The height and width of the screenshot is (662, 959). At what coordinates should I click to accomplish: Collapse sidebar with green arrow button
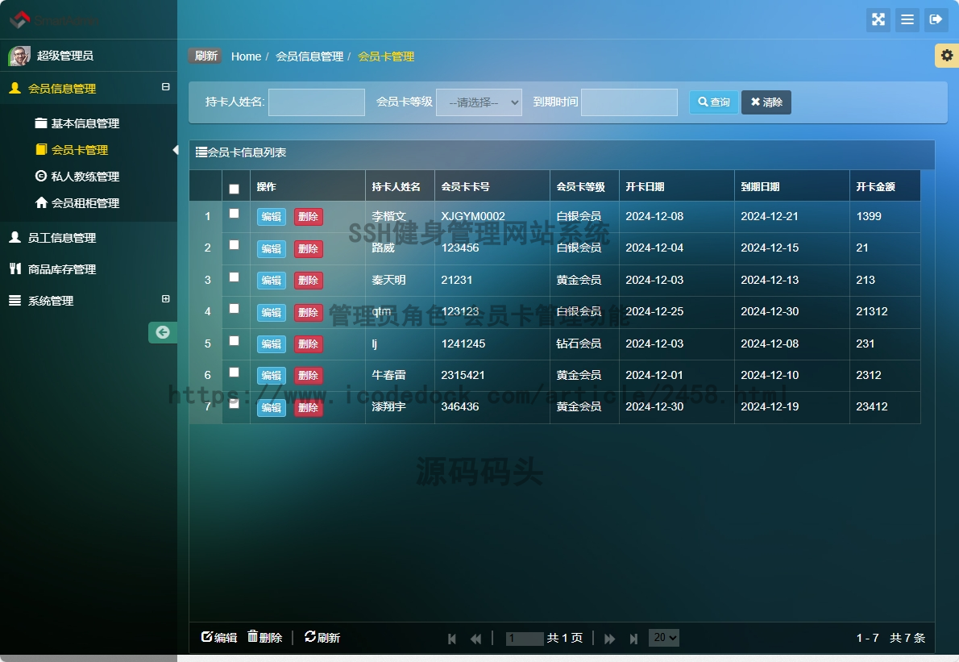coord(163,332)
